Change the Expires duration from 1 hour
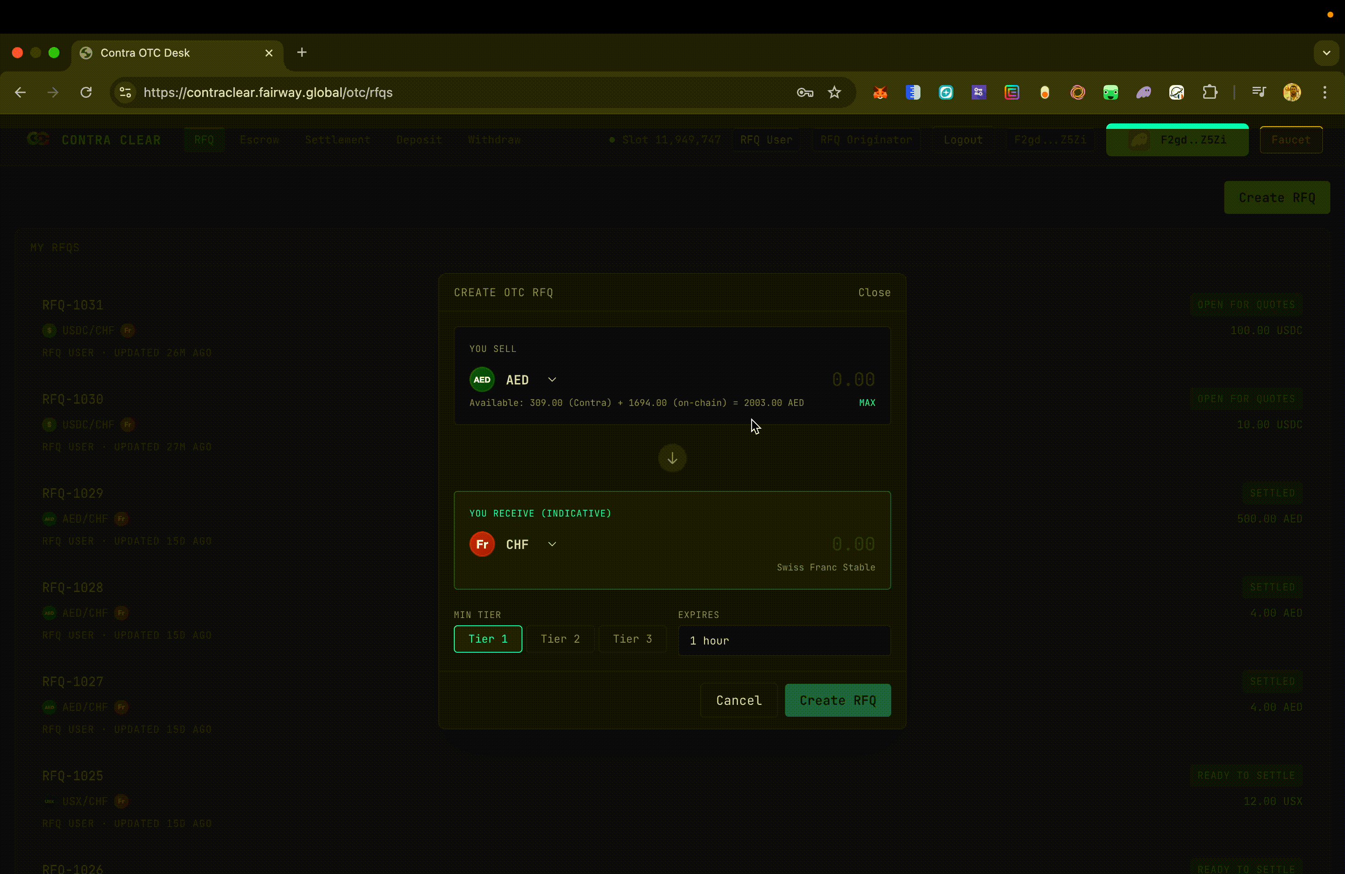 (784, 640)
